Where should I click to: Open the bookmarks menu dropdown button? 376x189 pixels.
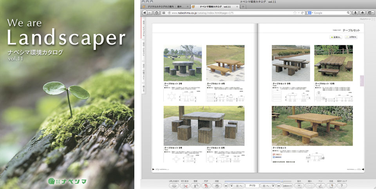coord(371,13)
